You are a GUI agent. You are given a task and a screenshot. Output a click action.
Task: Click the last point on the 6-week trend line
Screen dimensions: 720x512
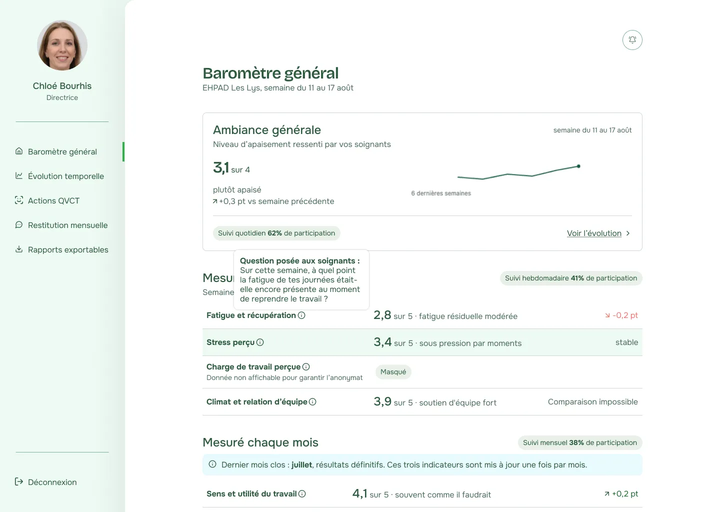pyautogui.click(x=578, y=166)
